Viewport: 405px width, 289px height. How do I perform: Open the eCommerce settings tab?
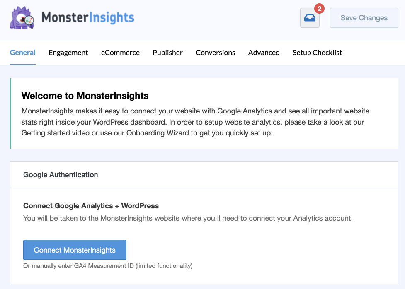pyautogui.click(x=120, y=53)
